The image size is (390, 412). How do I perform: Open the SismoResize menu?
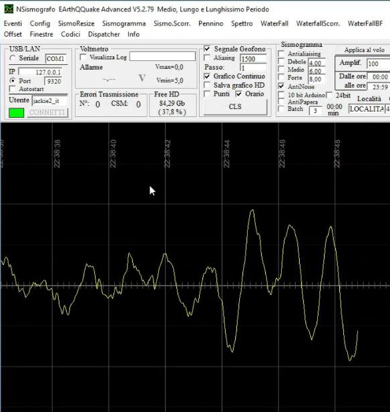tap(76, 23)
